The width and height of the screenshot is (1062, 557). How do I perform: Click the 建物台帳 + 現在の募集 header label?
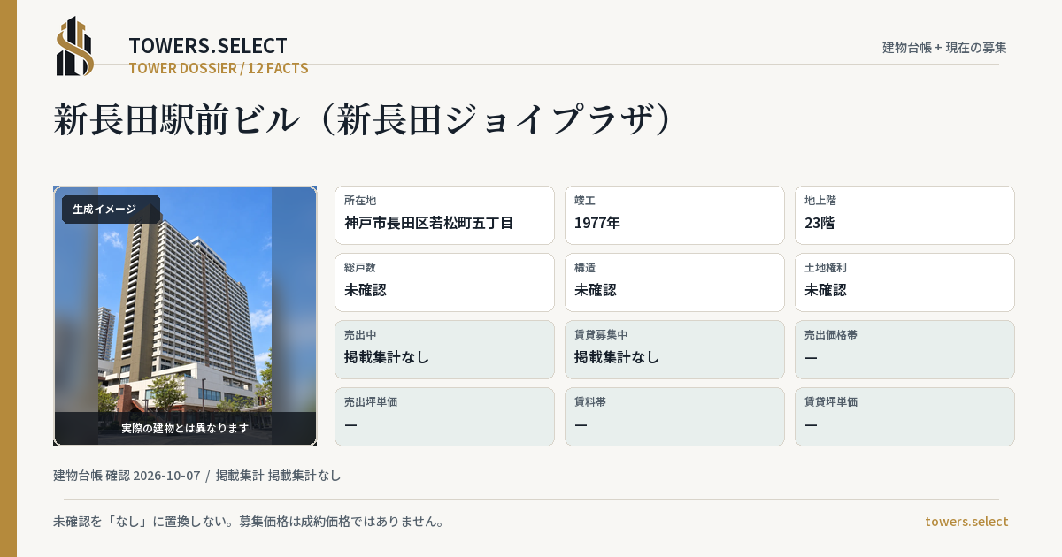pos(944,48)
